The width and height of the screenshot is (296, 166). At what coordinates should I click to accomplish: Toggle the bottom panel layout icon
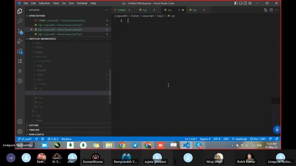[x=240, y=3]
